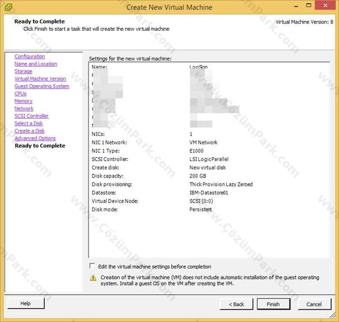
Task: Select the IBM-Datastore01 value
Action: click(208, 193)
